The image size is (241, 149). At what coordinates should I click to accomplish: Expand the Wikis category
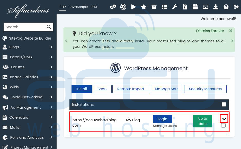[51, 87]
